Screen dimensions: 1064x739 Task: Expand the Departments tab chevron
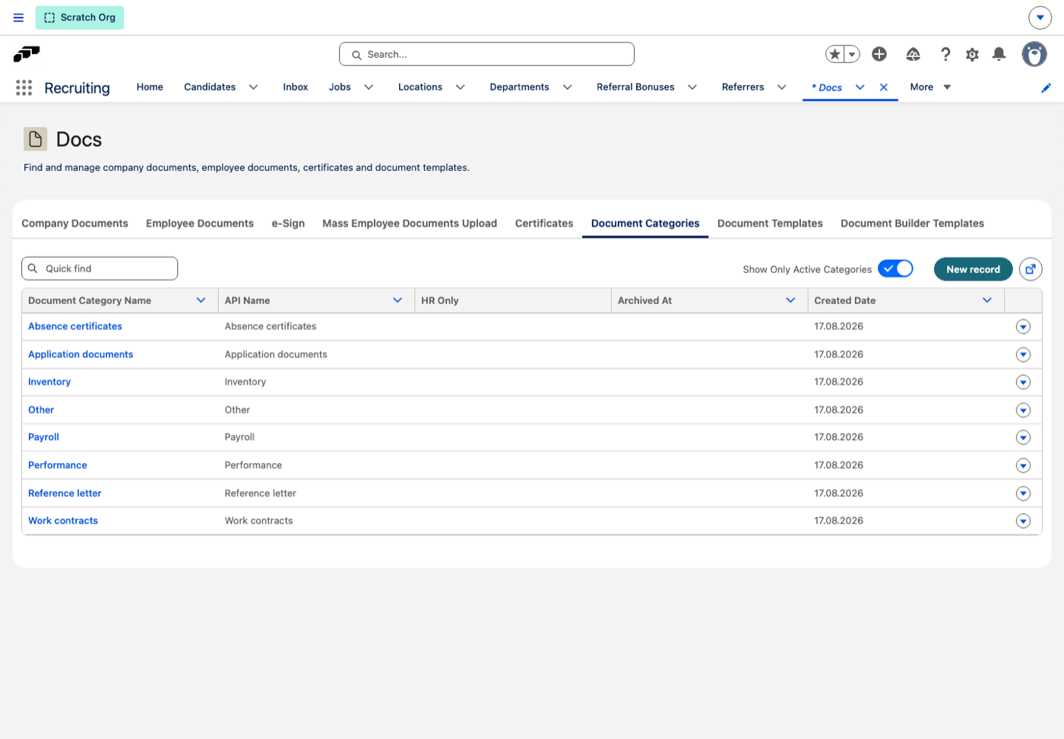tap(567, 87)
